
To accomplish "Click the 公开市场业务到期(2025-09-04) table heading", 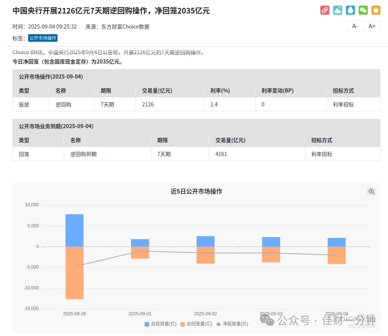I will tap(56, 126).
